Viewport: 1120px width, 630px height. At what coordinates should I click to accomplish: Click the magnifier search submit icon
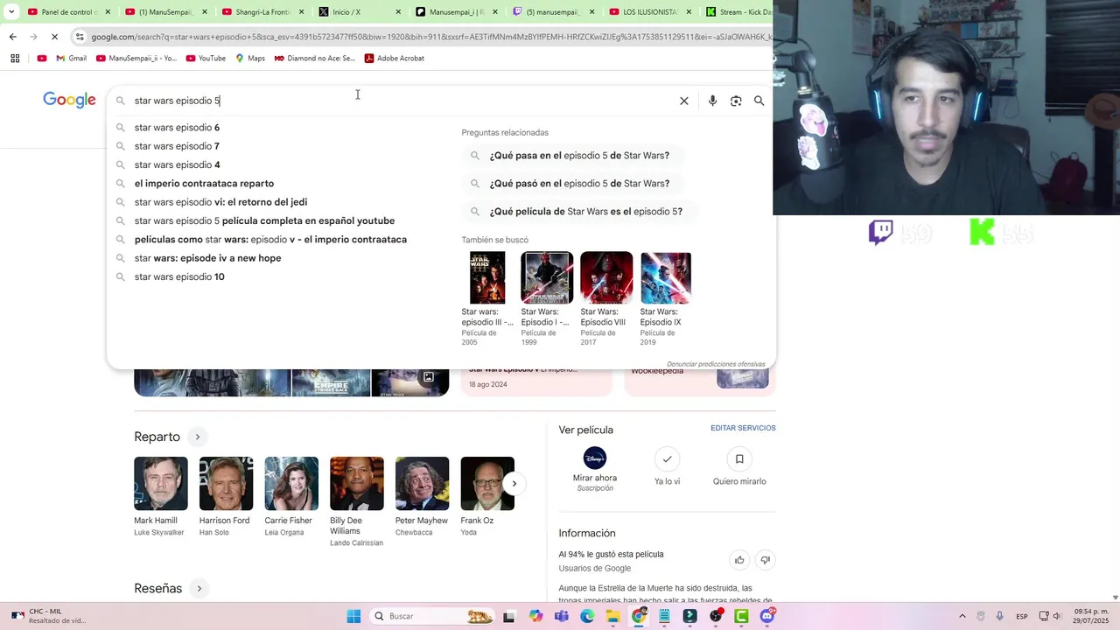point(759,101)
